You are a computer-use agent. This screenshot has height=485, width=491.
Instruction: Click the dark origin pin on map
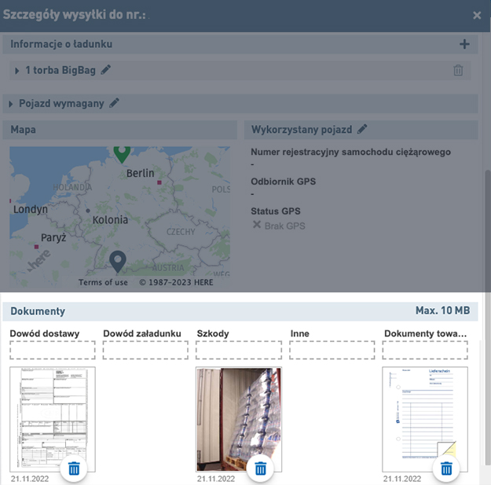tap(118, 260)
